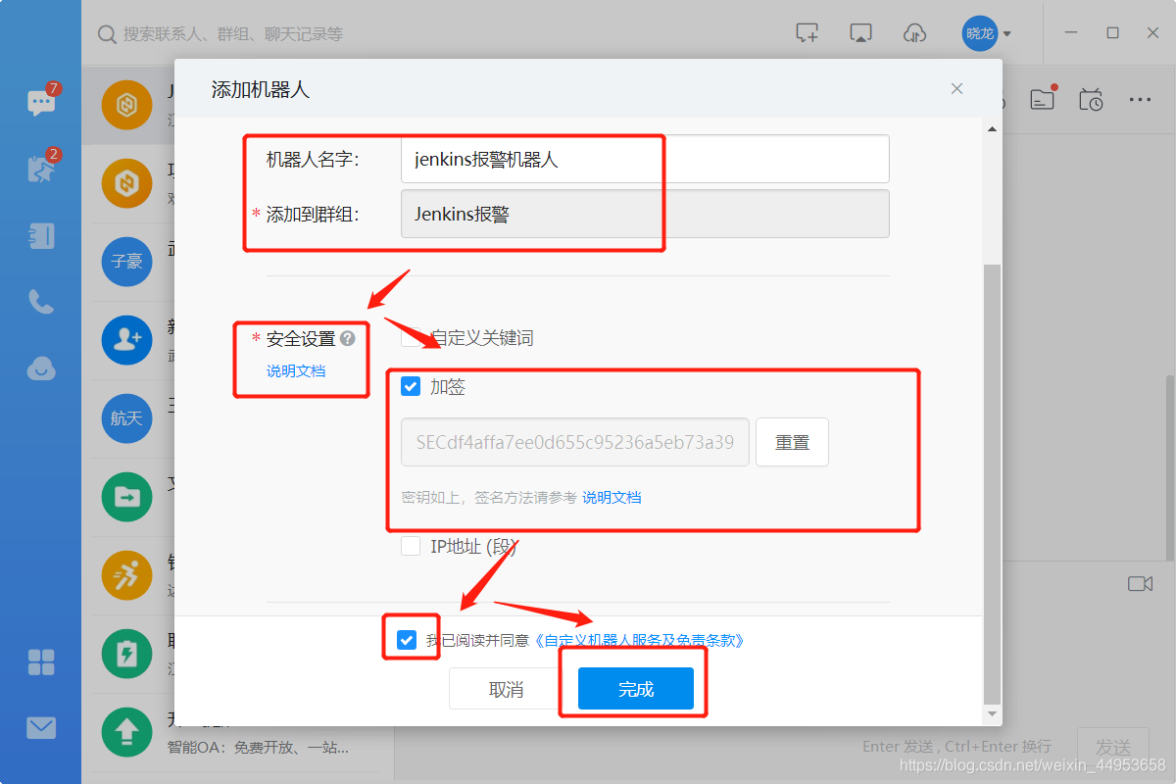This screenshot has height=784, width=1176.
Task: Click the 重置 button to reset secret
Action: tap(792, 442)
